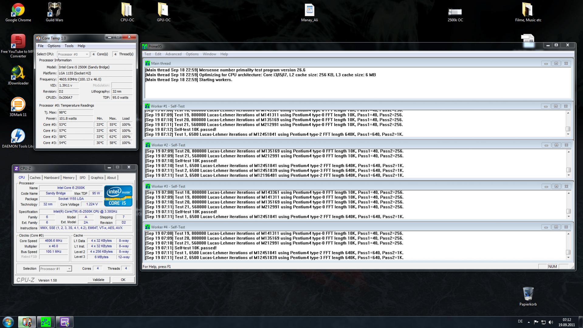Open Core Temp Options menu
This screenshot has width=583, height=328.
pyautogui.click(x=54, y=46)
